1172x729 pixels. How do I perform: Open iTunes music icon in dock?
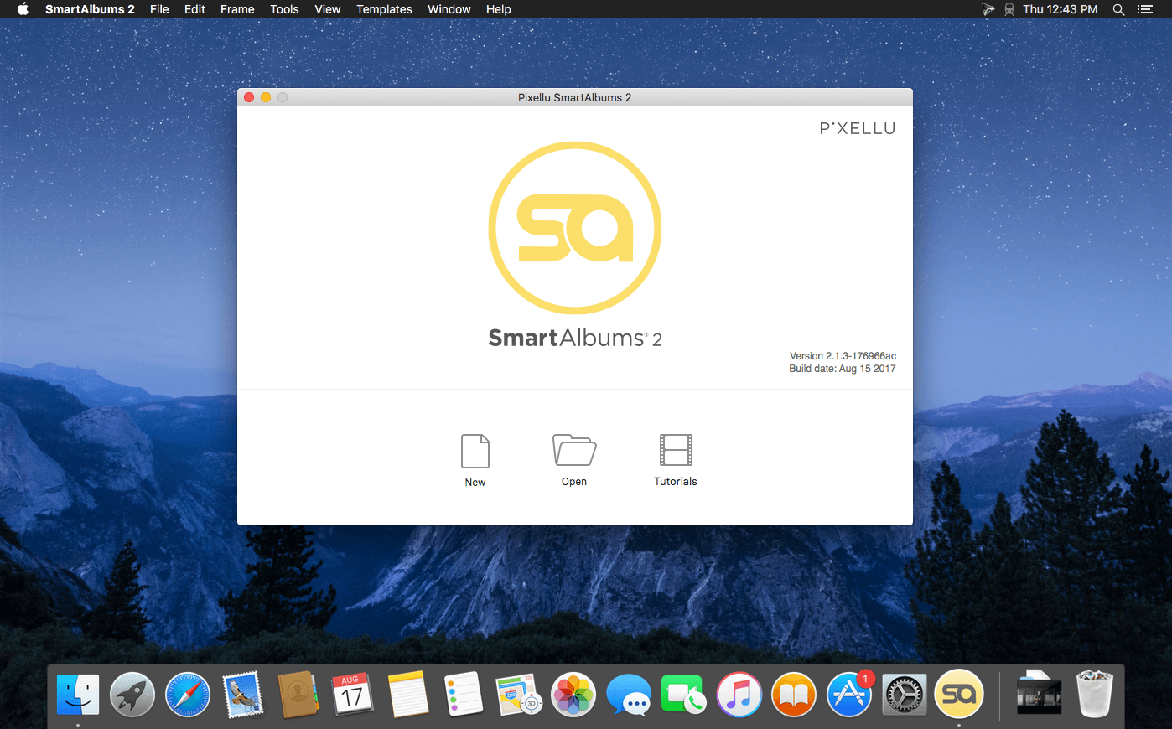point(739,695)
